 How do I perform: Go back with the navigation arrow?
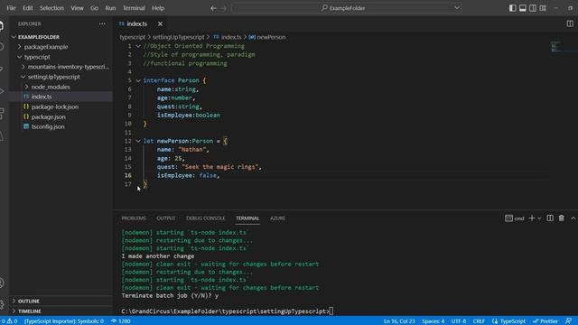(x=213, y=8)
